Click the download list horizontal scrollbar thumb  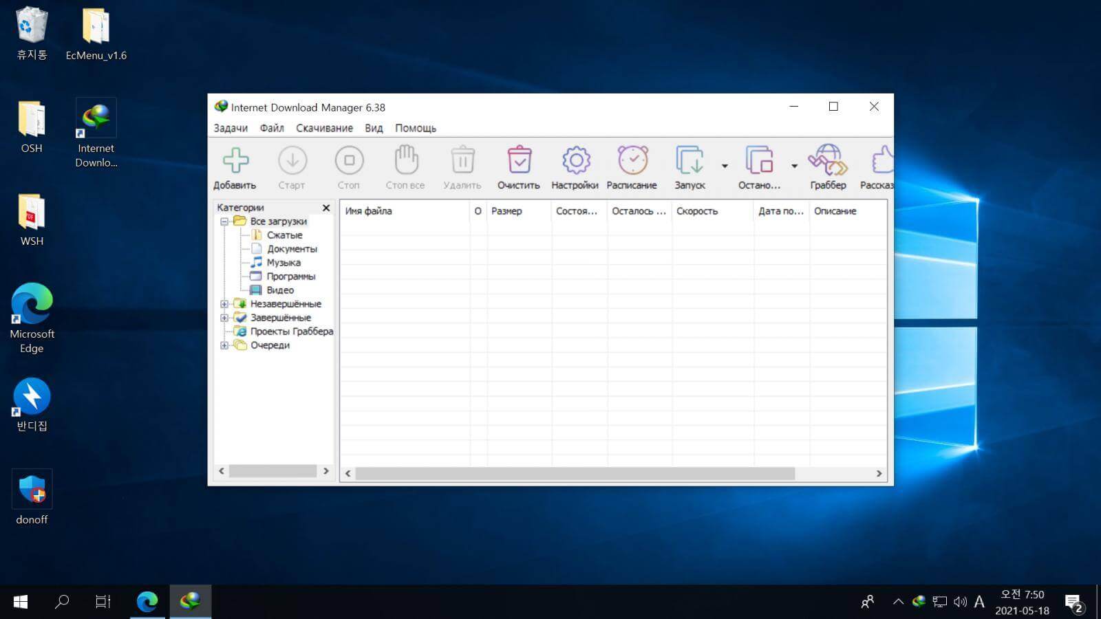click(575, 473)
